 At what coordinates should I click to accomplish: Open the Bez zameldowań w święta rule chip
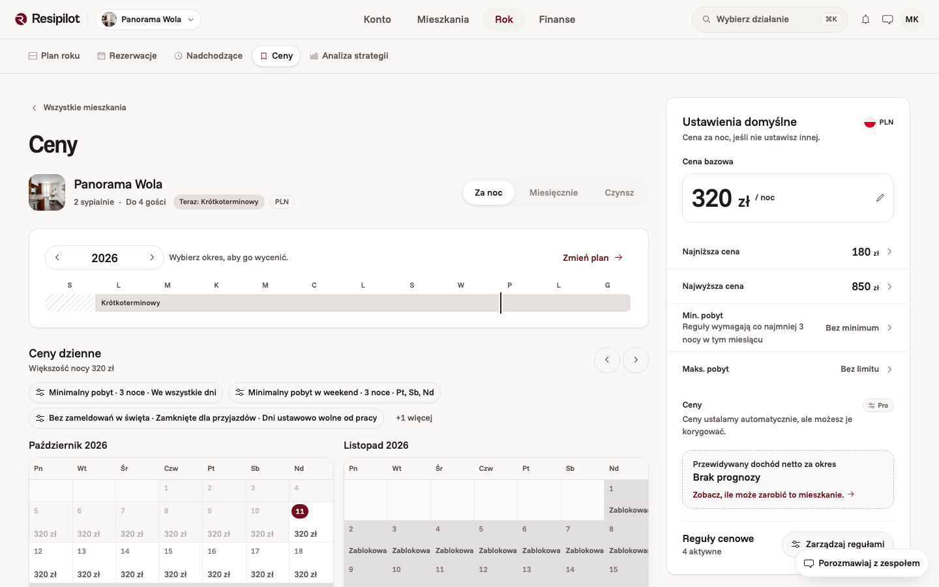point(207,418)
